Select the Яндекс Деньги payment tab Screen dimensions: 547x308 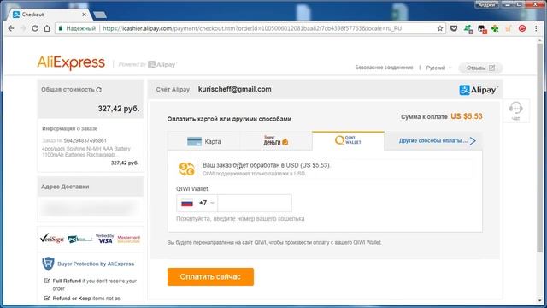coord(276,140)
